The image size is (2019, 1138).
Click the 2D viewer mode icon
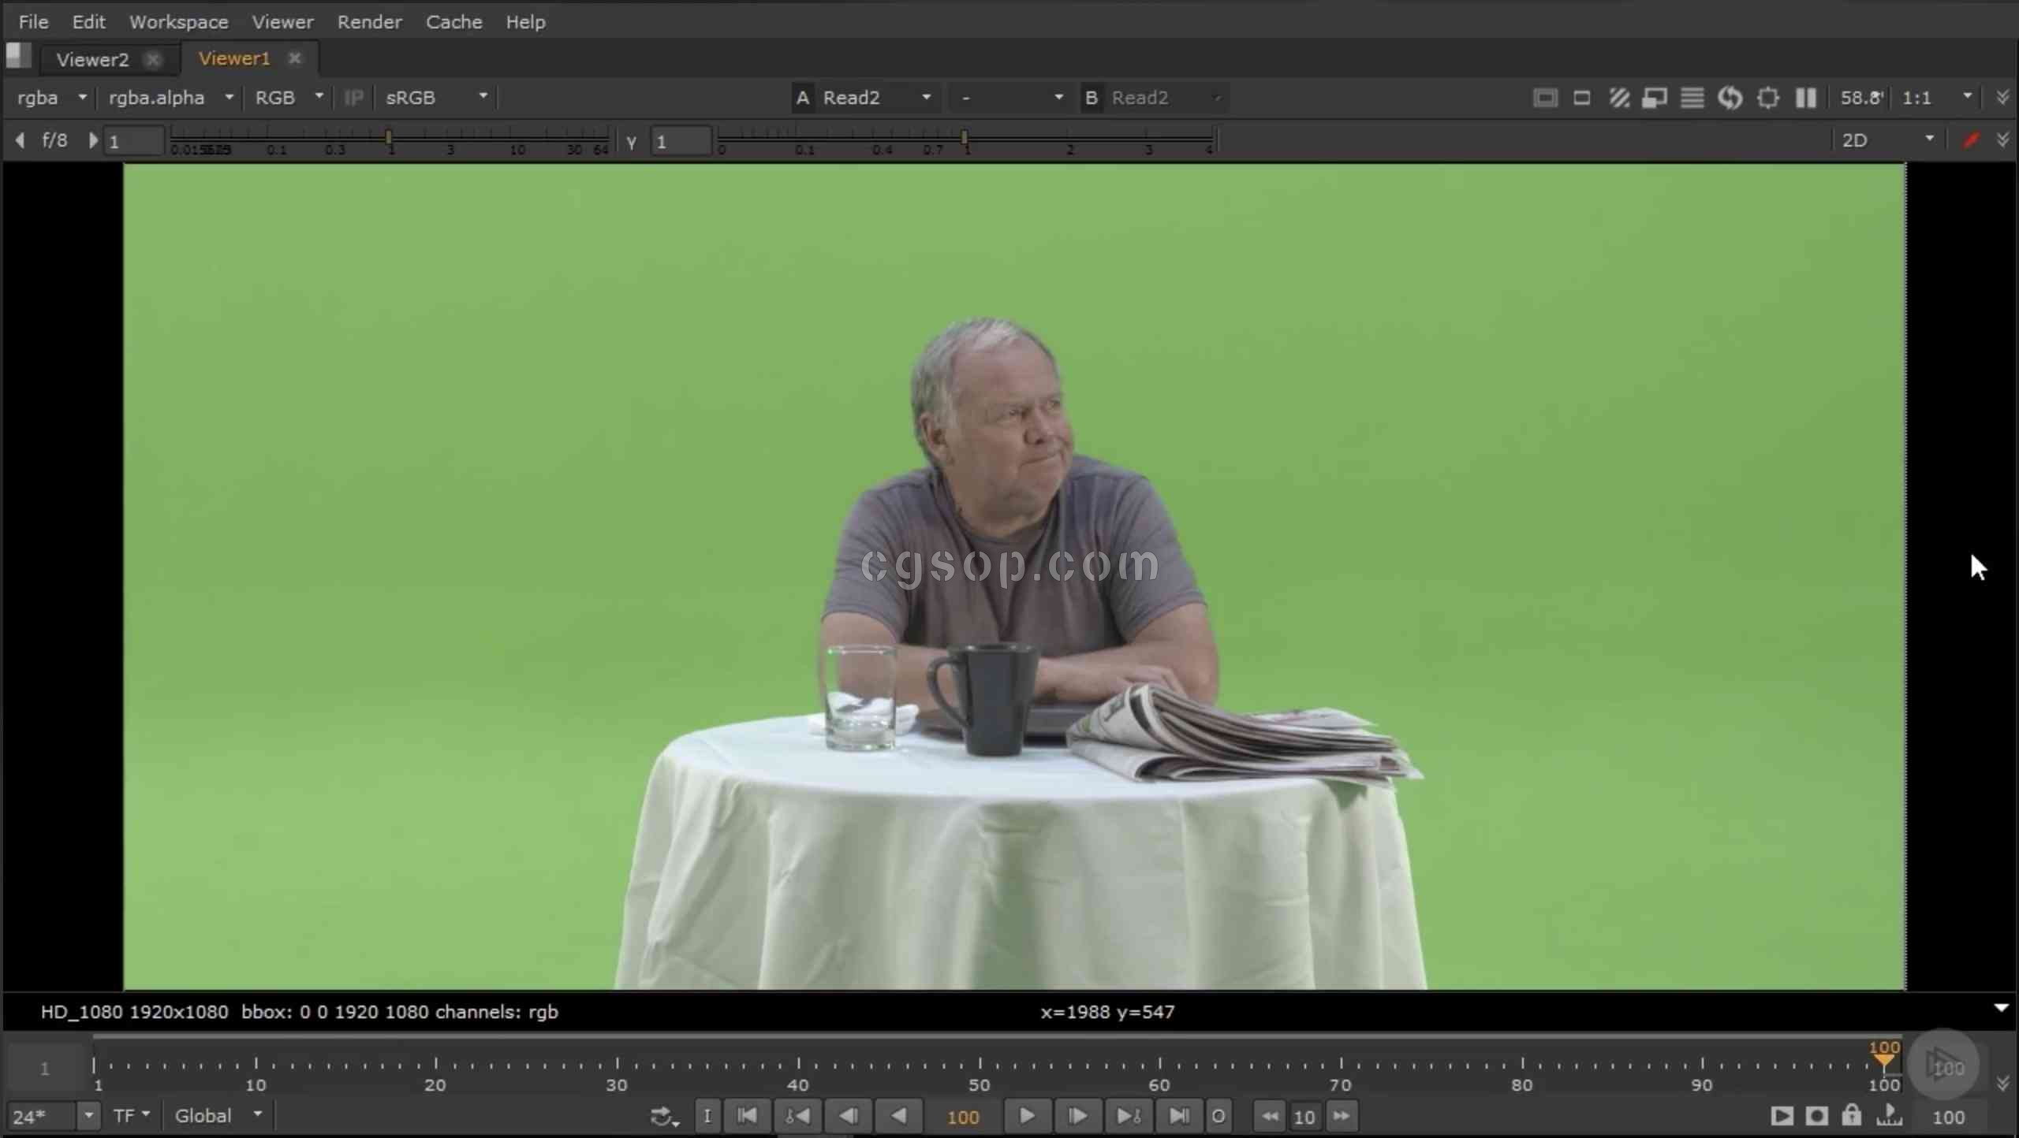coord(1854,139)
